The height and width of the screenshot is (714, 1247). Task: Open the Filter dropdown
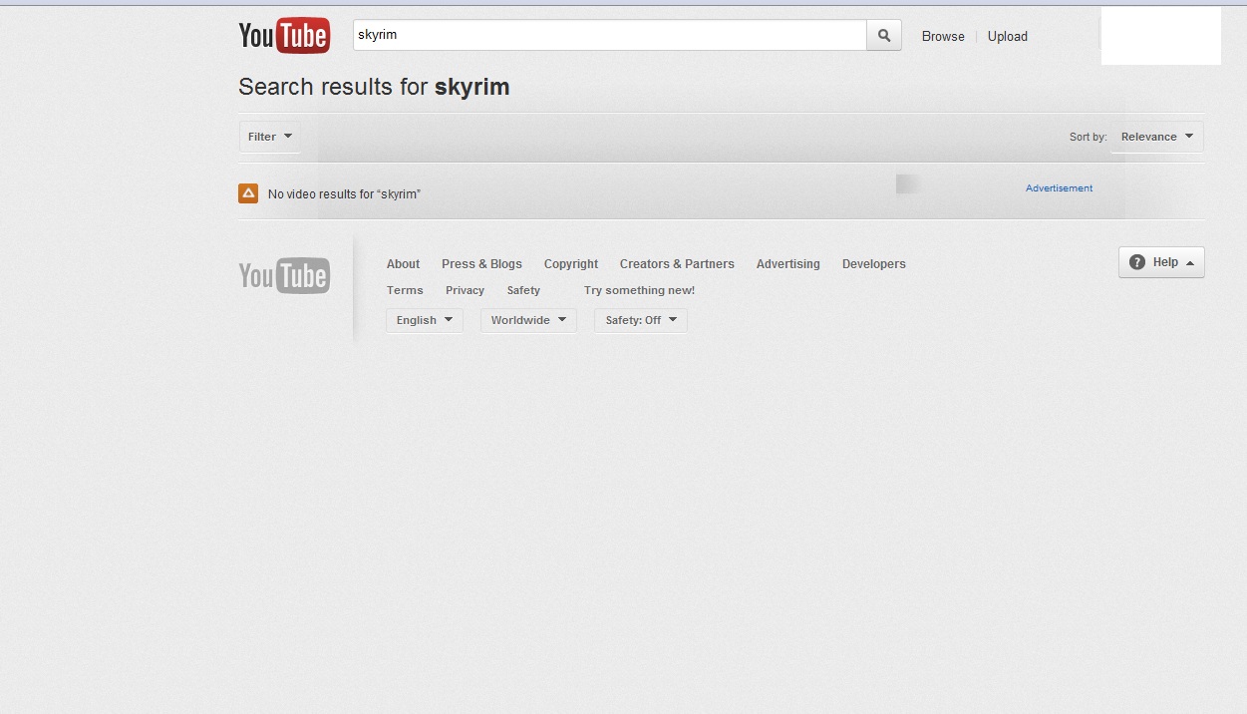(x=270, y=137)
